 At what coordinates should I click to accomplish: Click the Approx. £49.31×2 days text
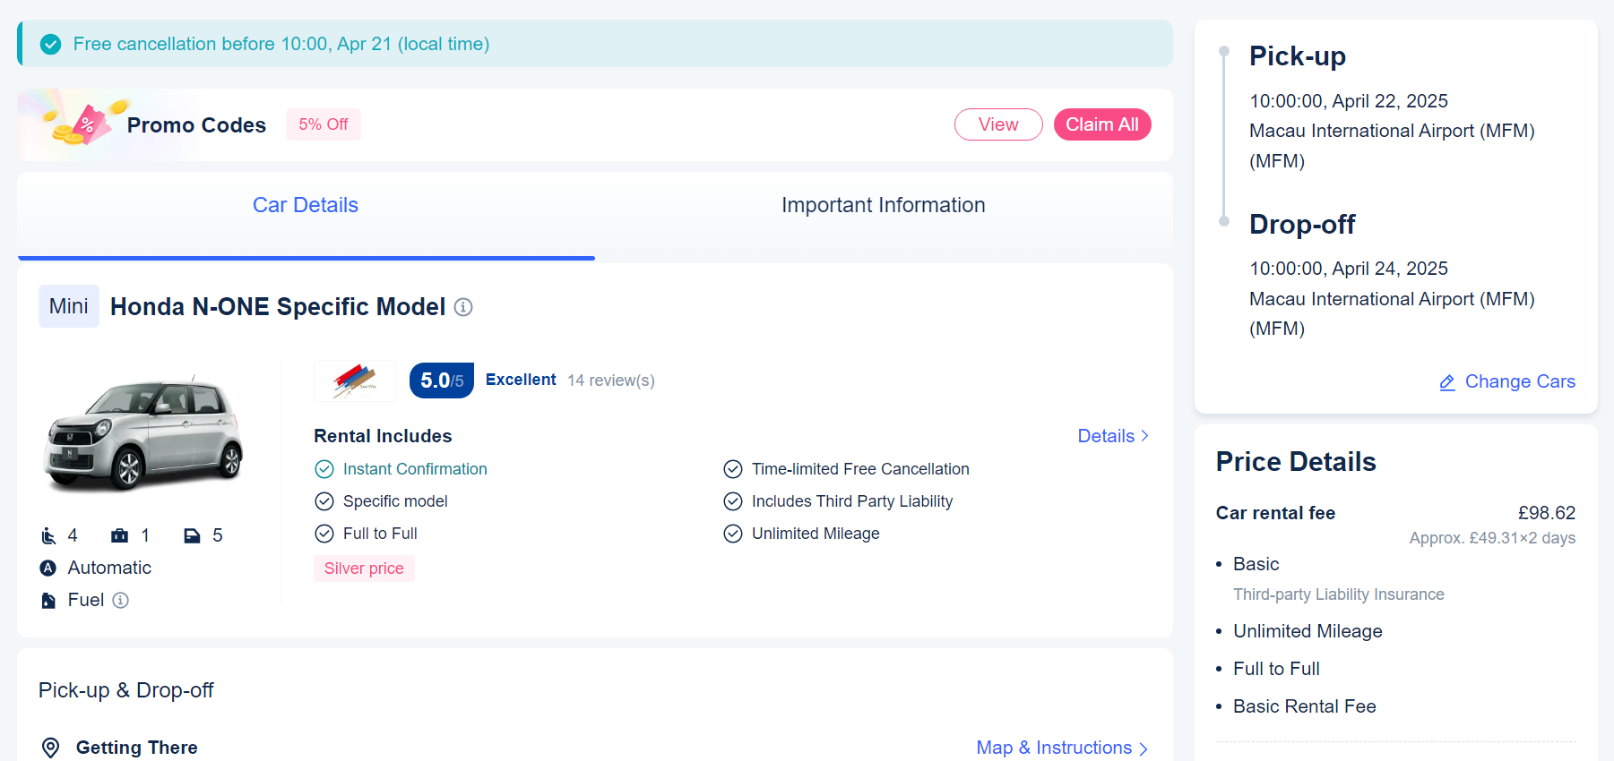(x=1492, y=538)
